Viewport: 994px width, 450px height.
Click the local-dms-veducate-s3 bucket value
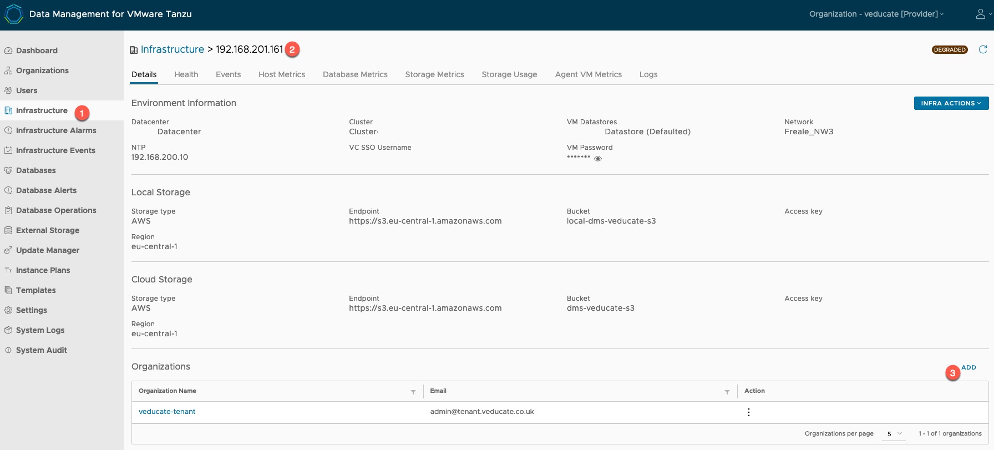(x=611, y=221)
